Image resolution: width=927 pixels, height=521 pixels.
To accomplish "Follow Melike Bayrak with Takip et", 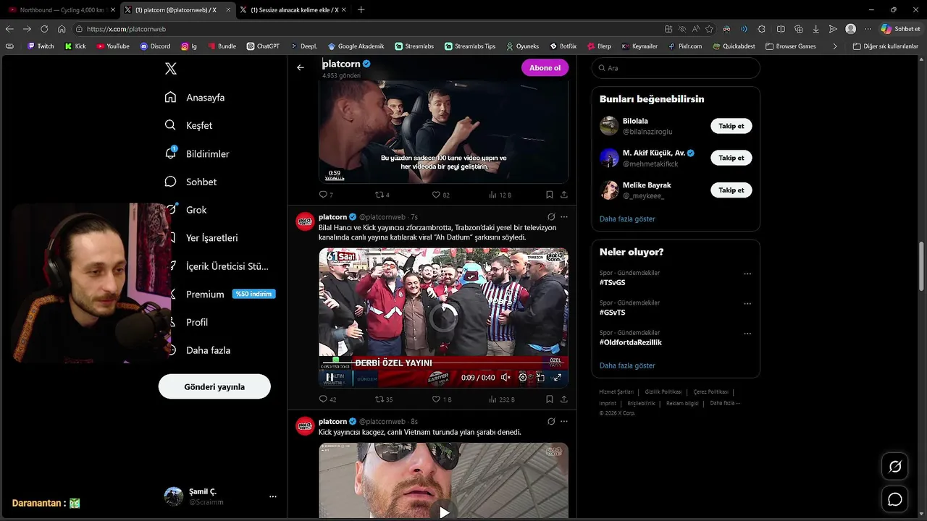I will (731, 190).
